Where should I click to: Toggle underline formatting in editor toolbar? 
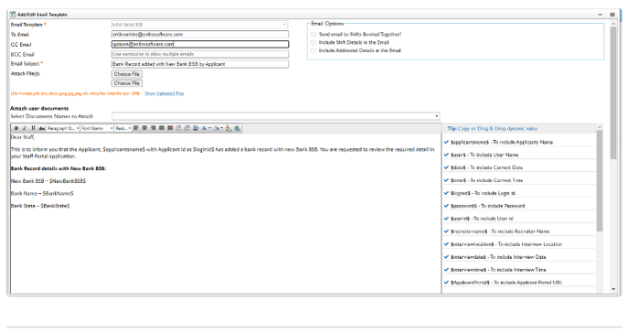(x=33, y=128)
